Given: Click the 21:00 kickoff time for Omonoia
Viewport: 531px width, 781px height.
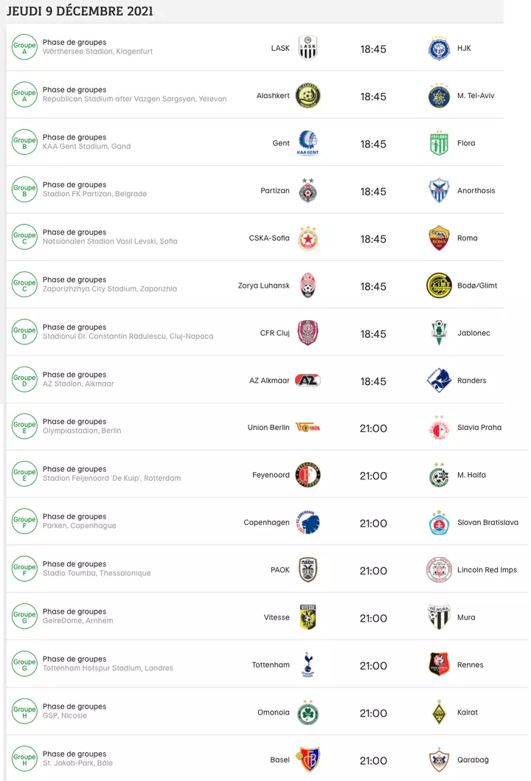Looking at the screenshot, I should (375, 712).
